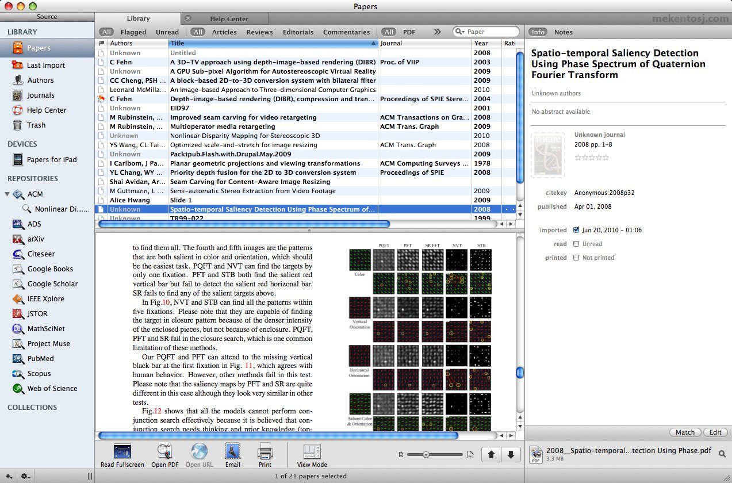Collapse the ACM repository tree
This screenshot has height=483, width=732.
(x=6, y=194)
